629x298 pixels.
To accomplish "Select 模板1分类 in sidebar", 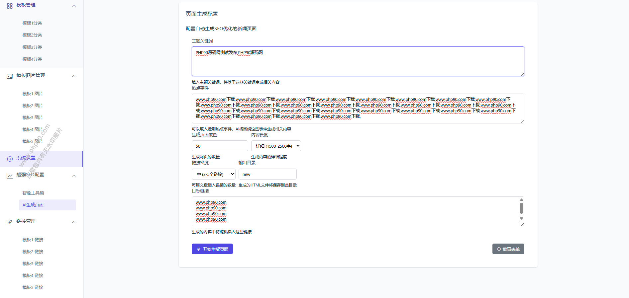I will pos(32,23).
